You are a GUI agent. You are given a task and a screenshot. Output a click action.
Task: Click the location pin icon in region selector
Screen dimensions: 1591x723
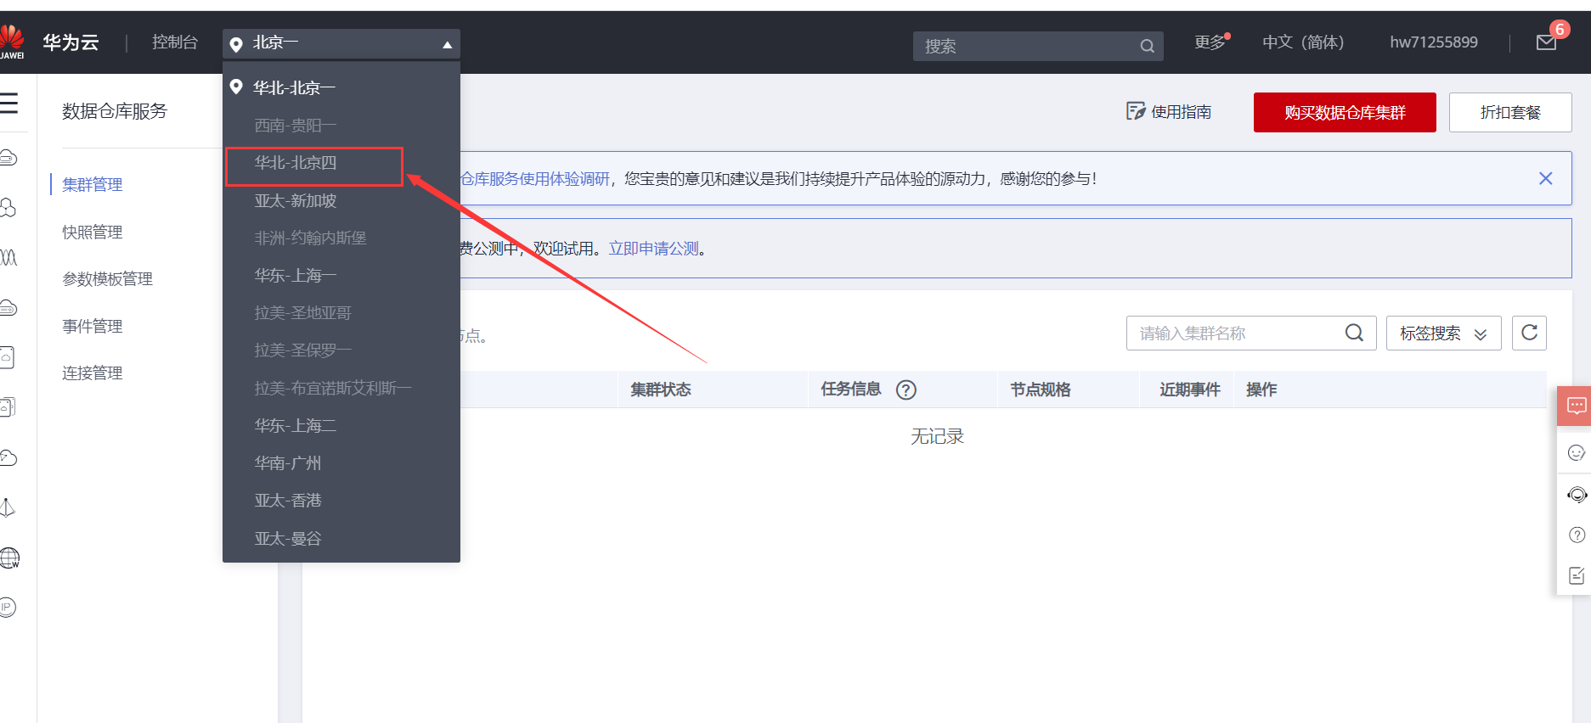pyautogui.click(x=236, y=43)
